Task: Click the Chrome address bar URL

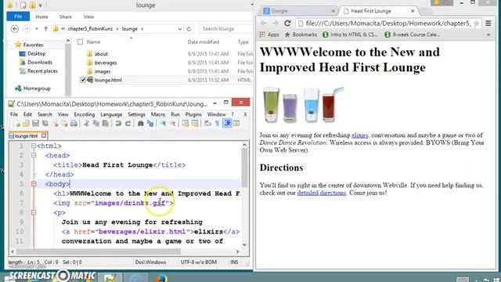Action: 388,23
